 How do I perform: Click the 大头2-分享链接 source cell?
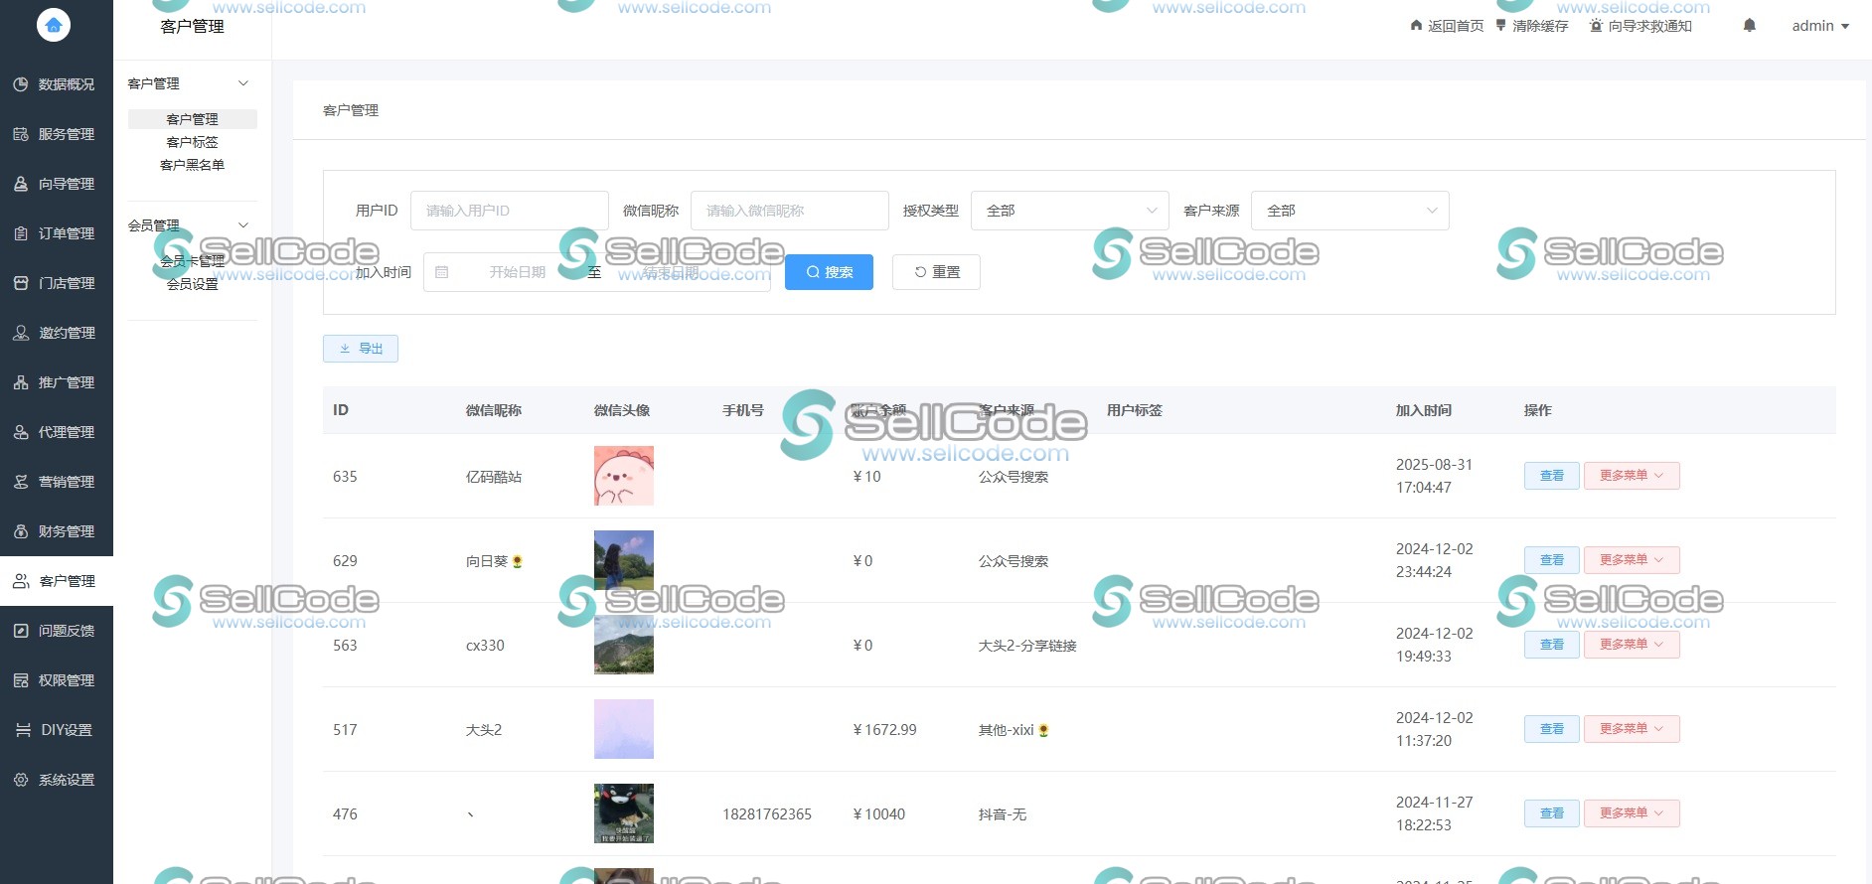pos(1027,646)
